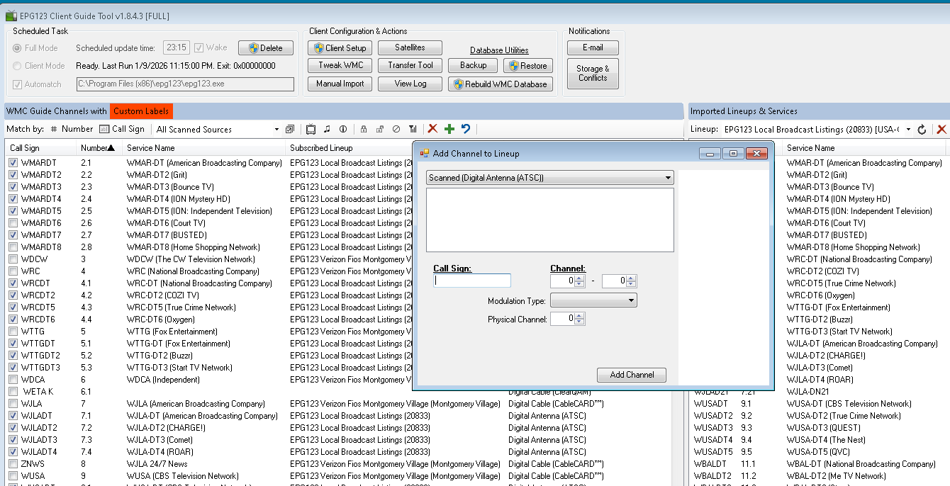Increase the Channel sub-number spinner
This screenshot has width=950, height=486.
click(x=631, y=278)
